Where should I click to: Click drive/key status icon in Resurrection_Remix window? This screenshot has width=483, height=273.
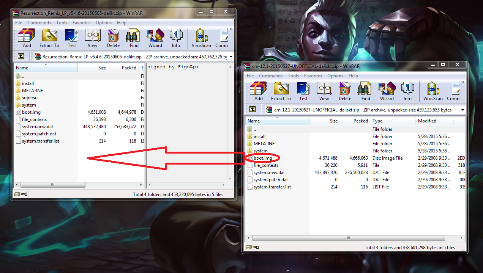pos(20,194)
